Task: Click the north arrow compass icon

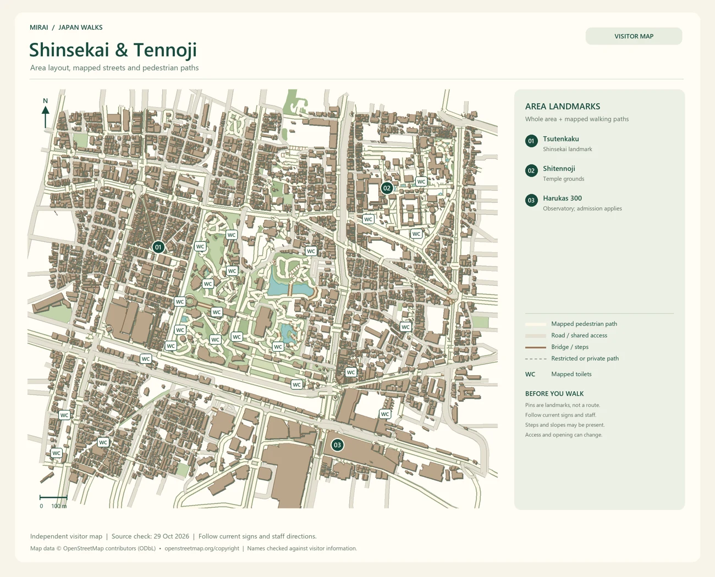Action: [46, 113]
